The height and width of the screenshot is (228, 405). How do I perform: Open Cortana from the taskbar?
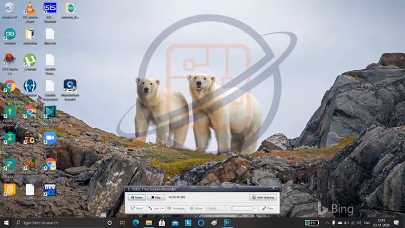109,222
